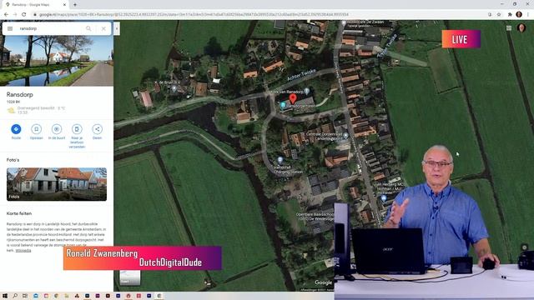Open Chrome profile avatar in toolbar

point(519,14)
